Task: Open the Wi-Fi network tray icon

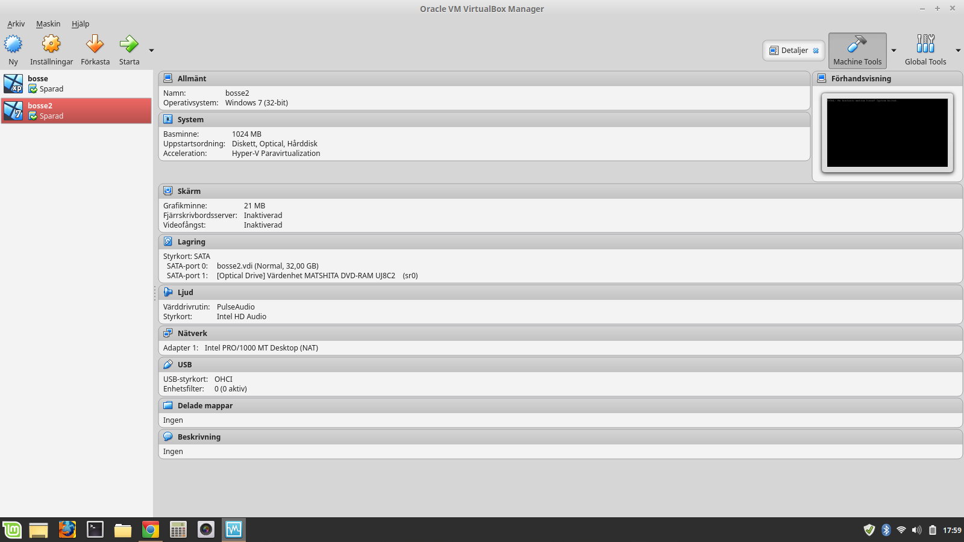Action: click(x=901, y=530)
